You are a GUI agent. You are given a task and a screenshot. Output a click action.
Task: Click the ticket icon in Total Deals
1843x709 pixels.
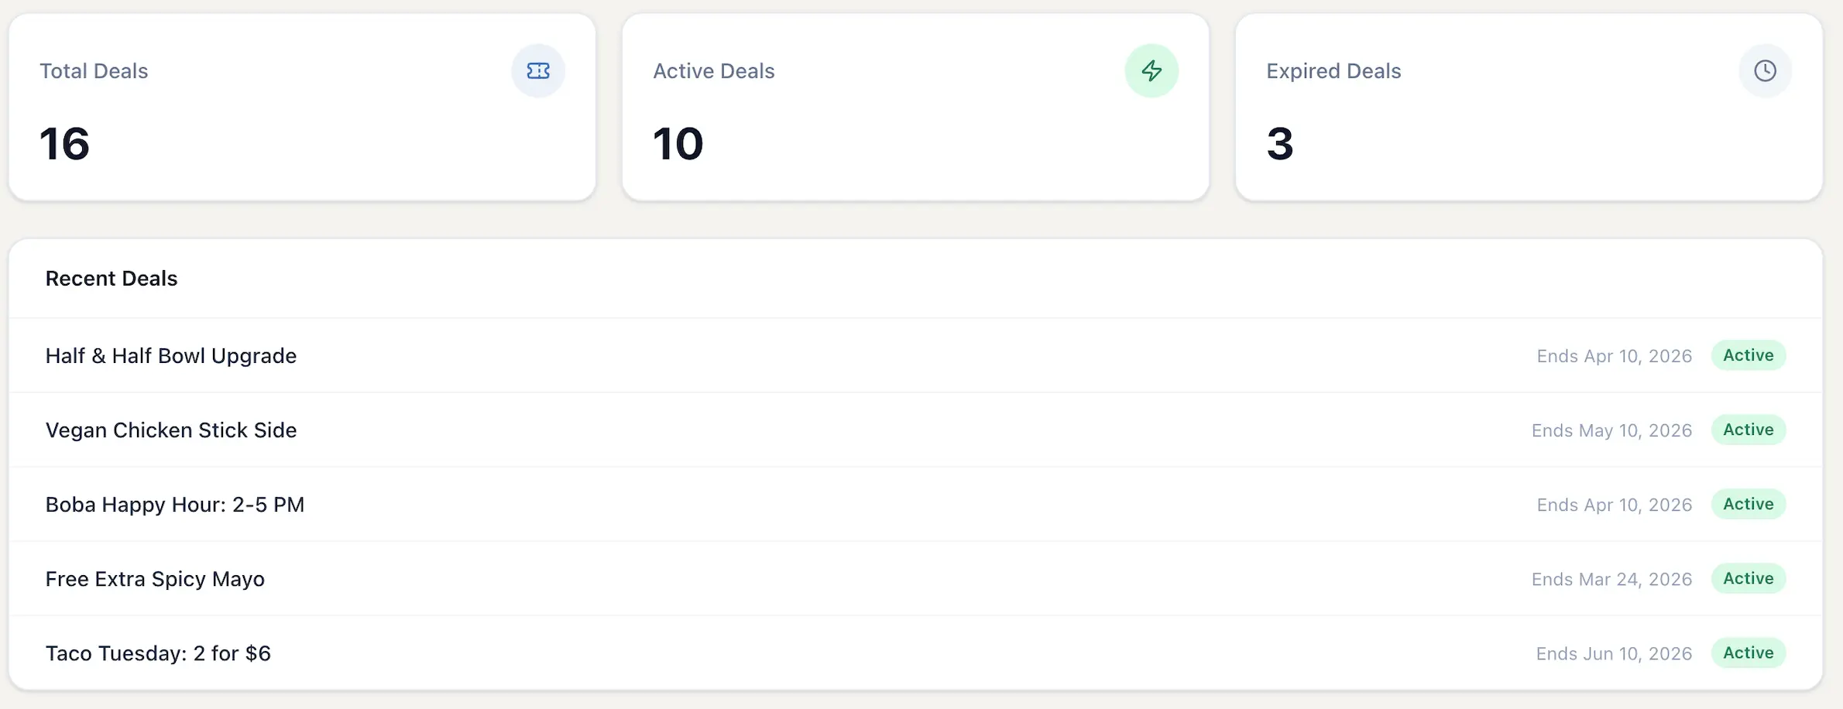click(538, 71)
